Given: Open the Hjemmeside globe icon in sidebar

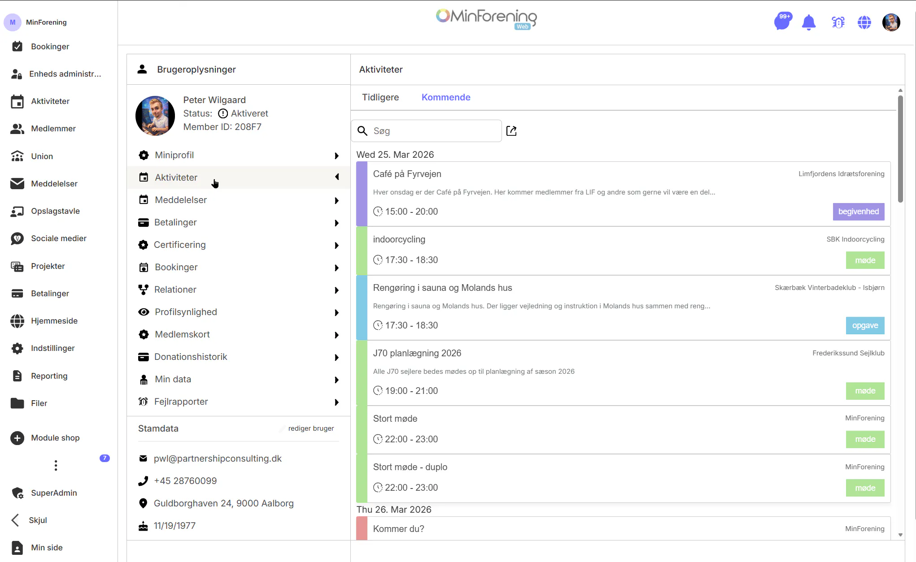Looking at the screenshot, I should tap(17, 321).
